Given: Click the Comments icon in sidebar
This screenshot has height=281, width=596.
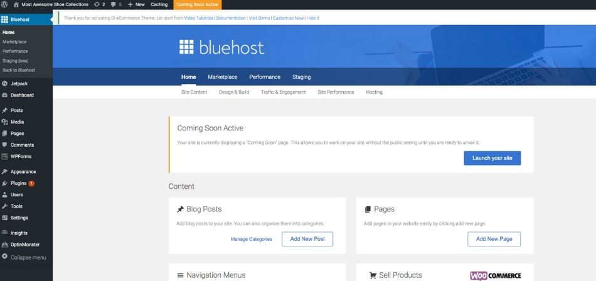Looking at the screenshot, I should [4, 145].
